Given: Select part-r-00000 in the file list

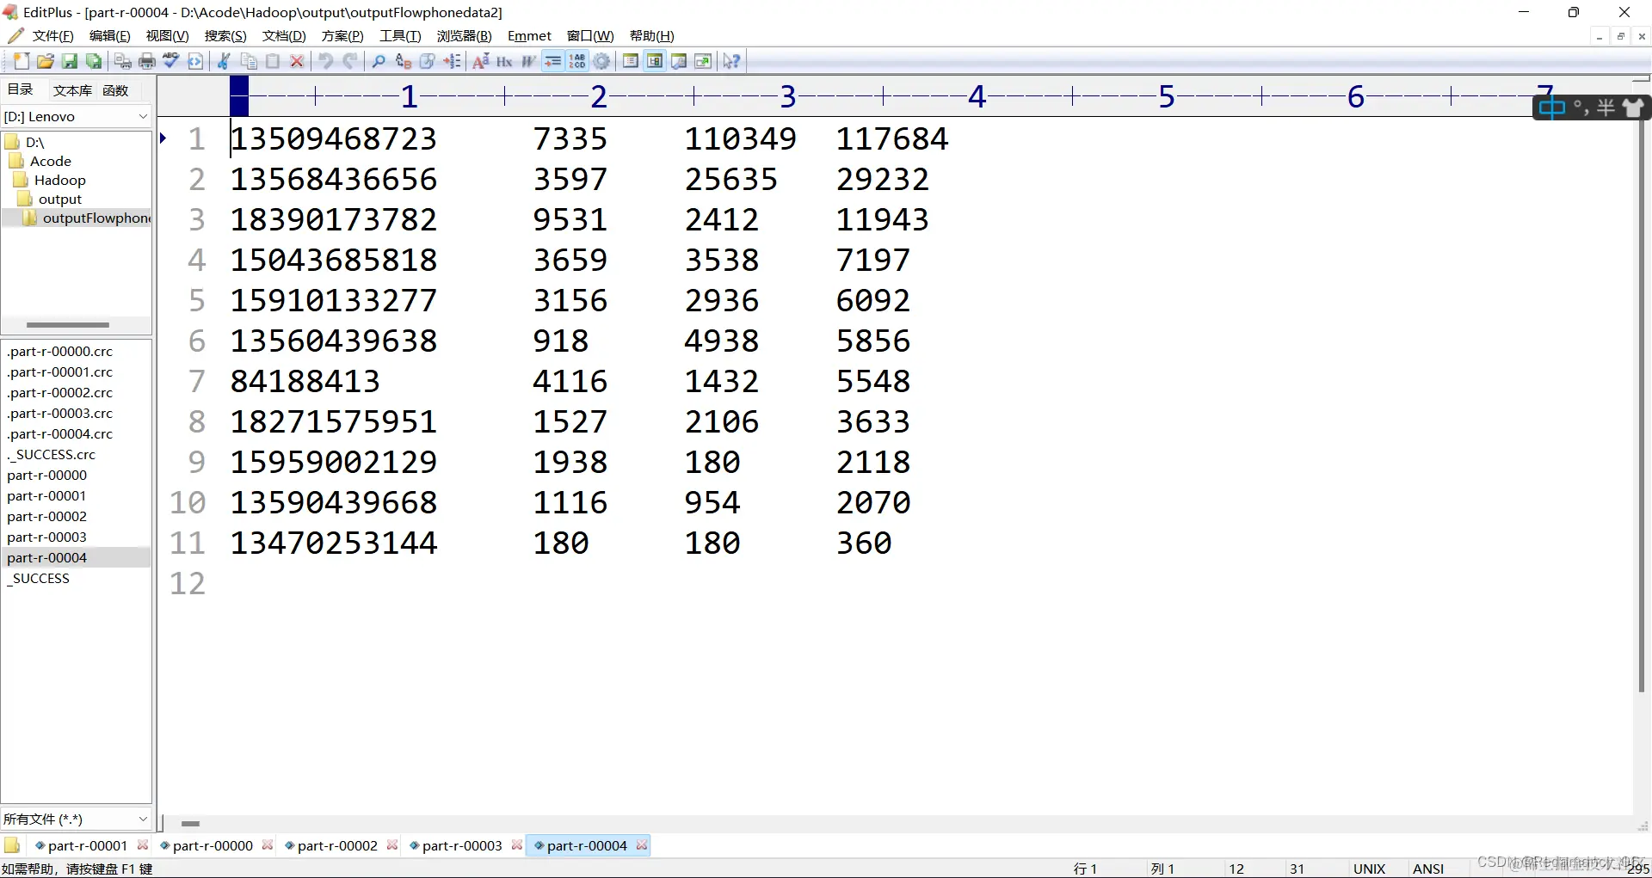Looking at the screenshot, I should coord(47,475).
